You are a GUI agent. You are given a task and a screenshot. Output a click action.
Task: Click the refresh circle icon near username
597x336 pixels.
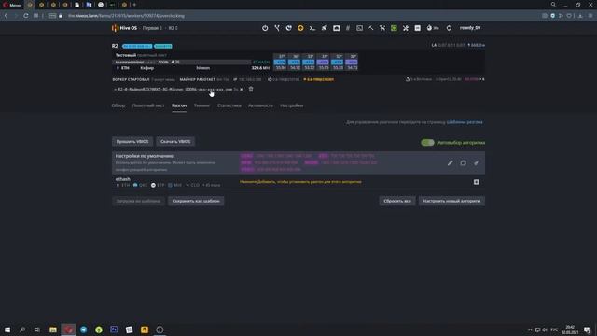tap(449, 28)
